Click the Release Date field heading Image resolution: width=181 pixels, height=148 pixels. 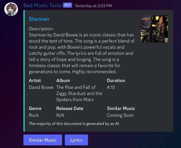(x=70, y=108)
